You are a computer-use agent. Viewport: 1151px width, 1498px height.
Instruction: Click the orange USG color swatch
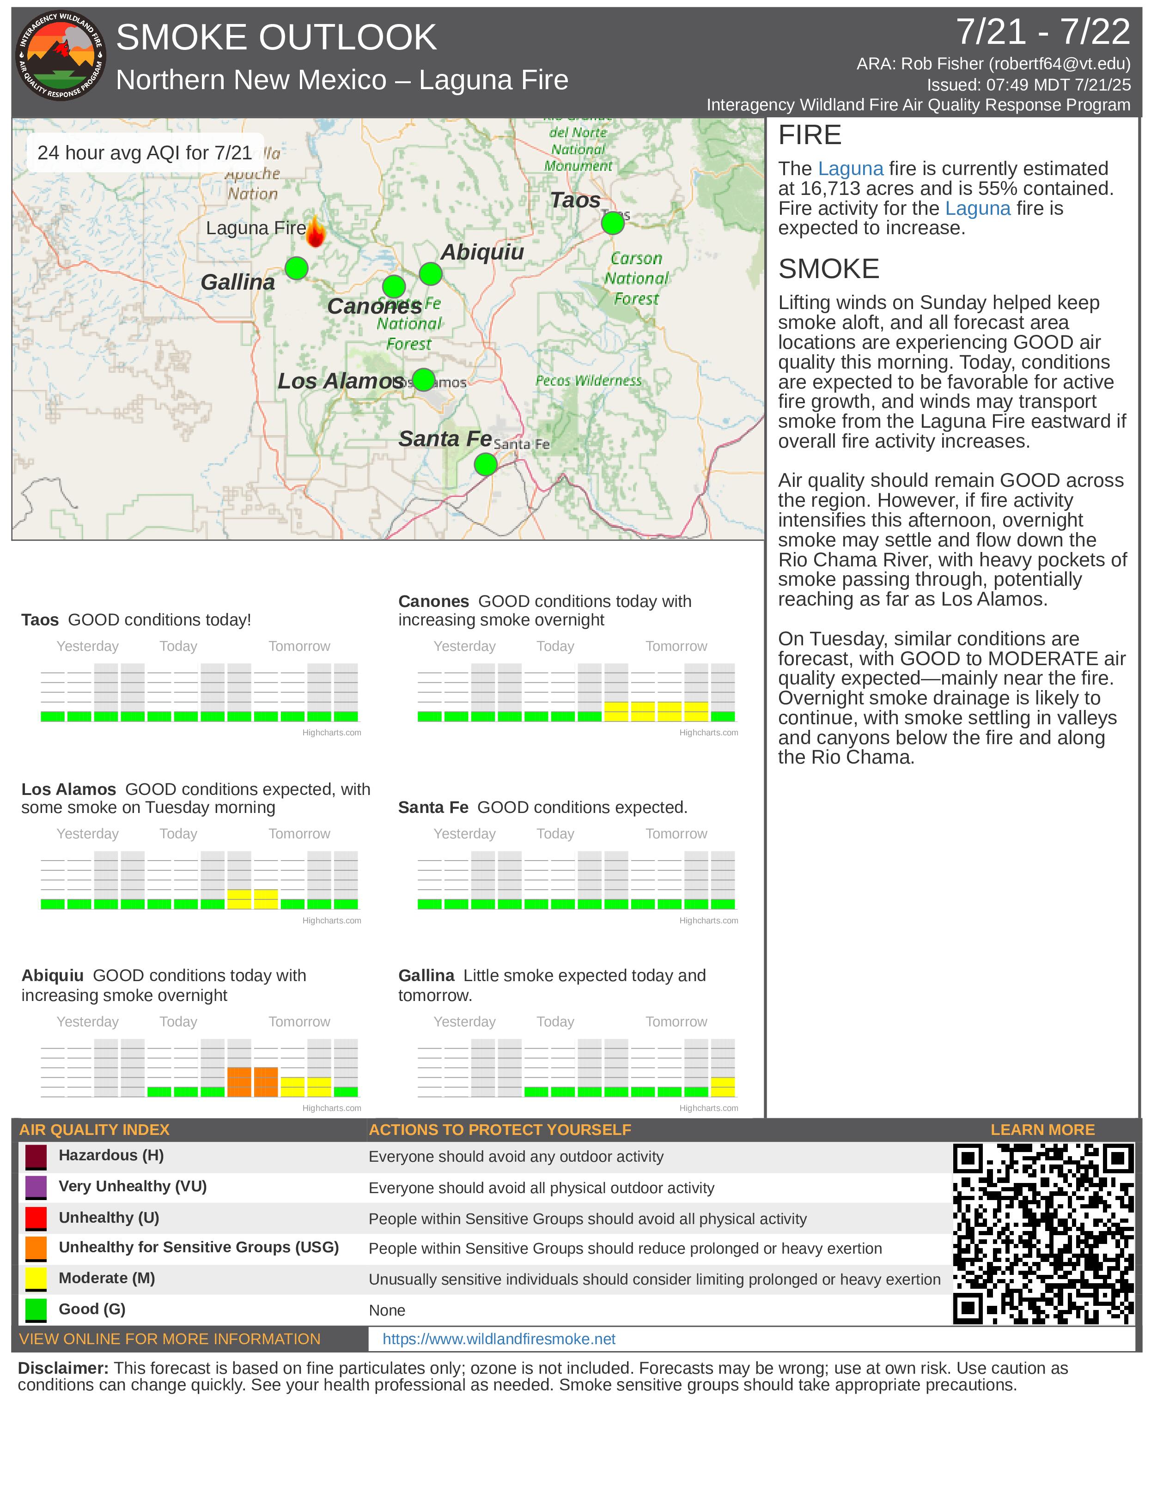(x=36, y=1248)
